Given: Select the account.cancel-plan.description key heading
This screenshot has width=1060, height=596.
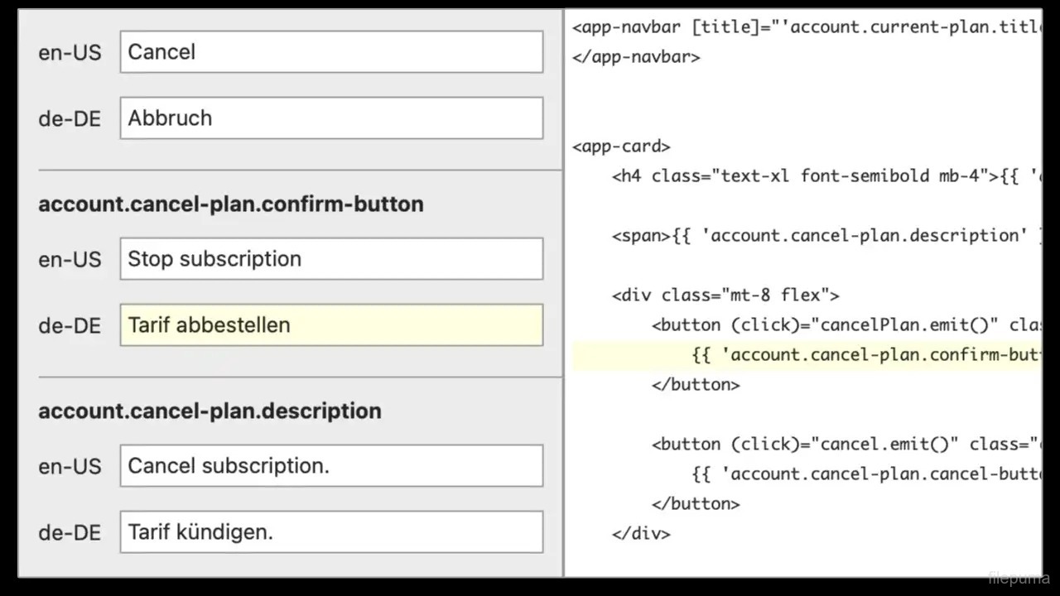Looking at the screenshot, I should pos(210,411).
